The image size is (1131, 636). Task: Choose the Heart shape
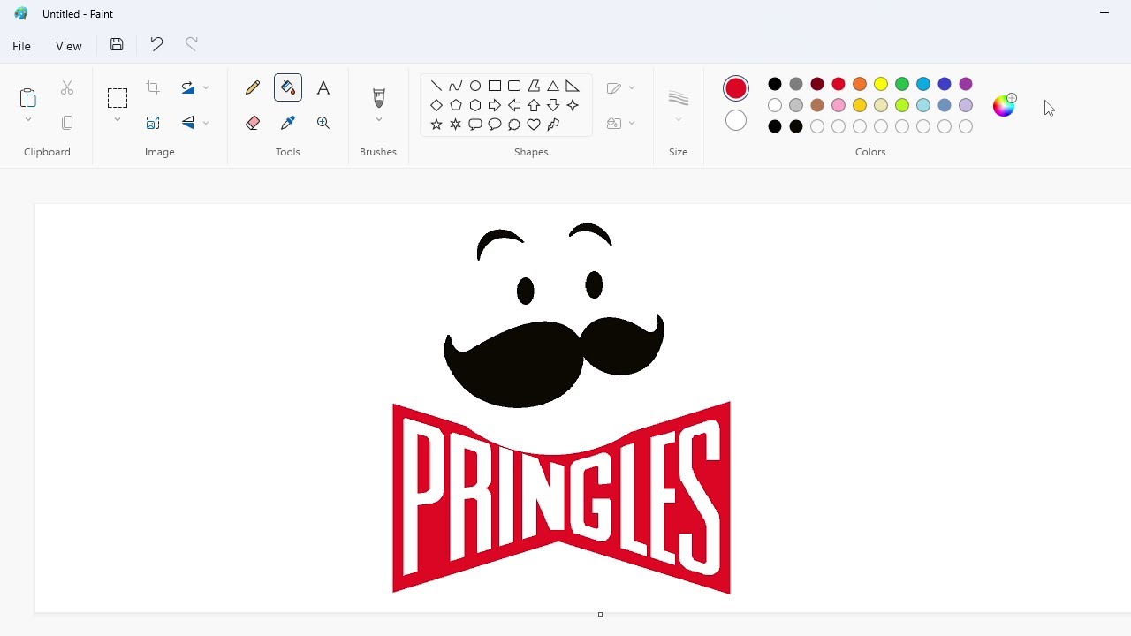[x=534, y=125]
